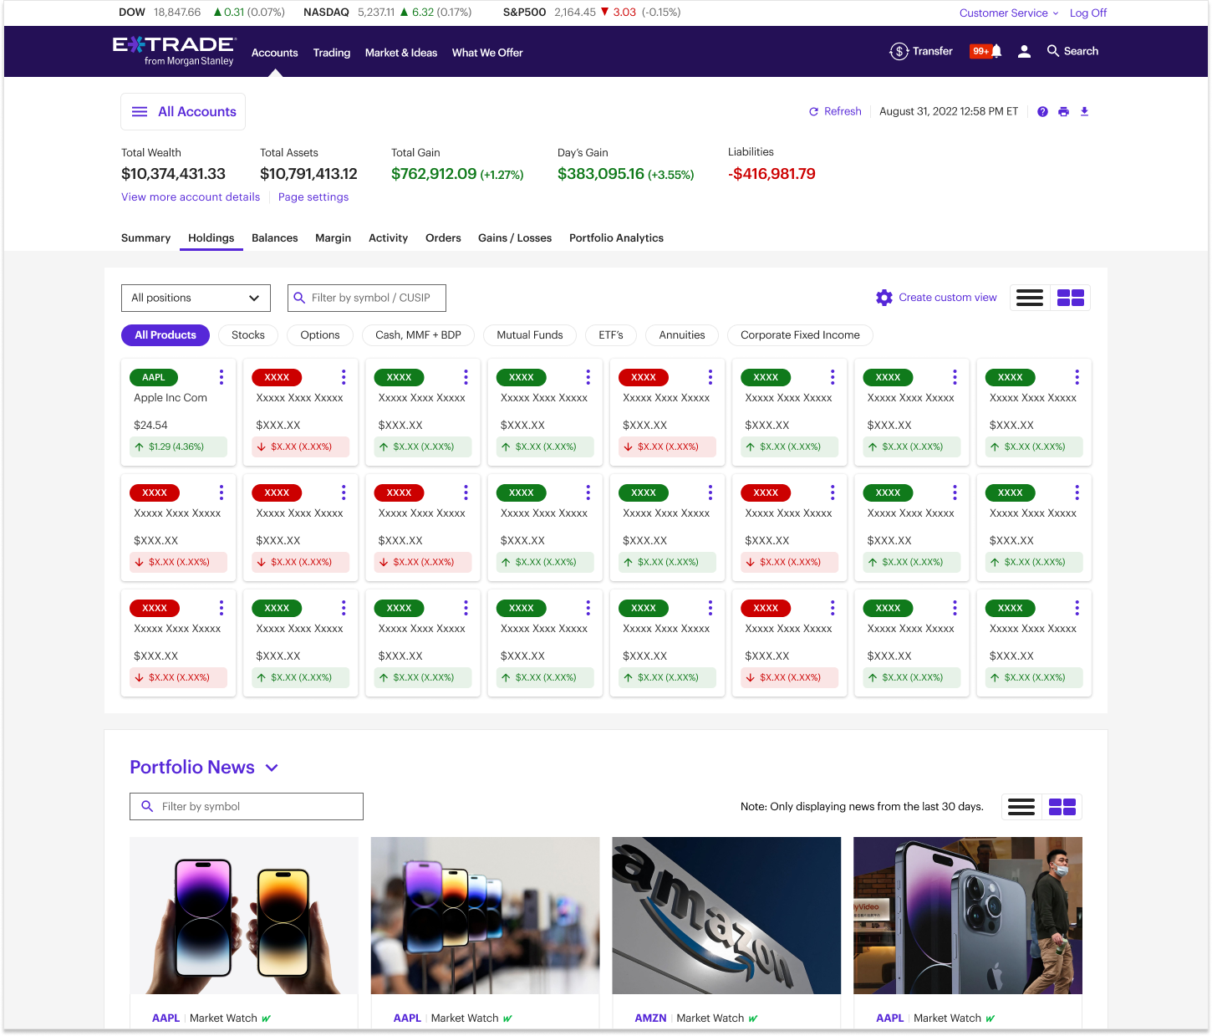Click the Apple Inc Com $1.29 (4.36%) gain badge
The width and height of the screenshot is (1212, 1036).
click(178, 447)
